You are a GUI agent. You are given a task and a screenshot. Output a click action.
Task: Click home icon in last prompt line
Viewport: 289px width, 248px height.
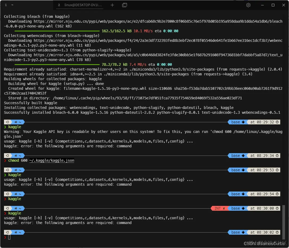pyautogui.click(x=16, y=232)
